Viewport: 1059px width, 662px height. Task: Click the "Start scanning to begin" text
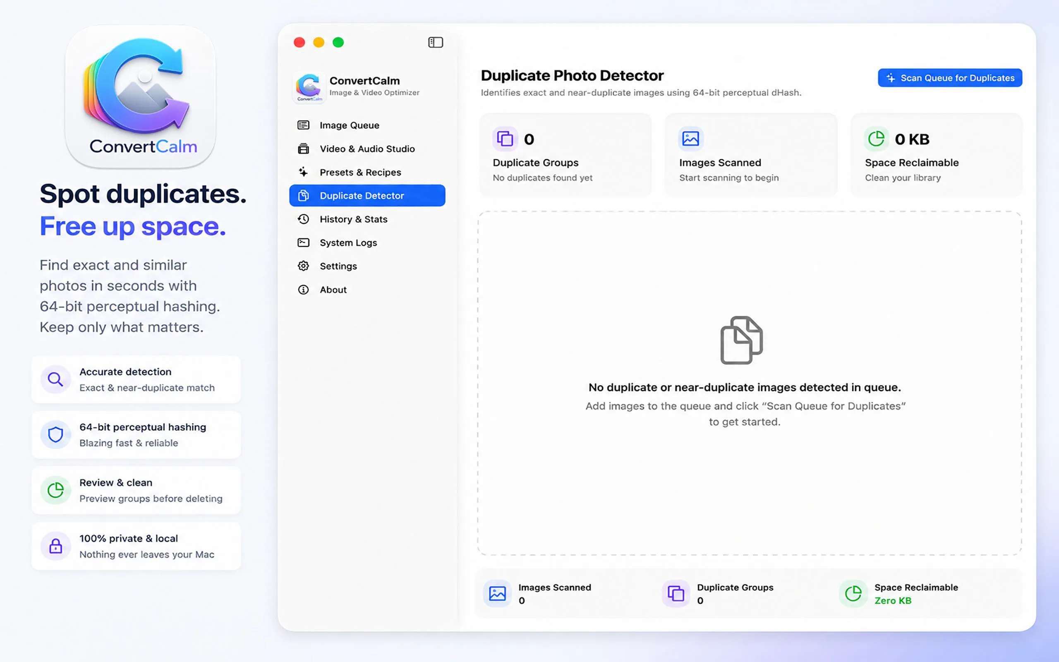click(x=729, y=178)
